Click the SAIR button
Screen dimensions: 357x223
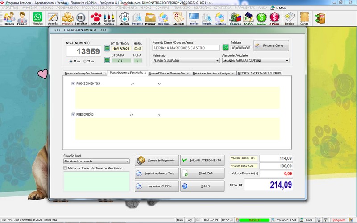pyautogui.click(x=203, y=186)
